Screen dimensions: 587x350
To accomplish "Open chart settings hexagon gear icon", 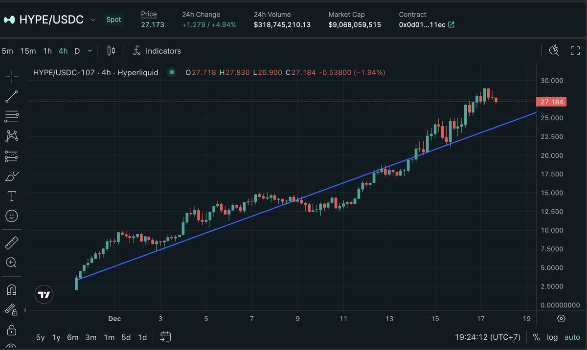I will 562,319.
